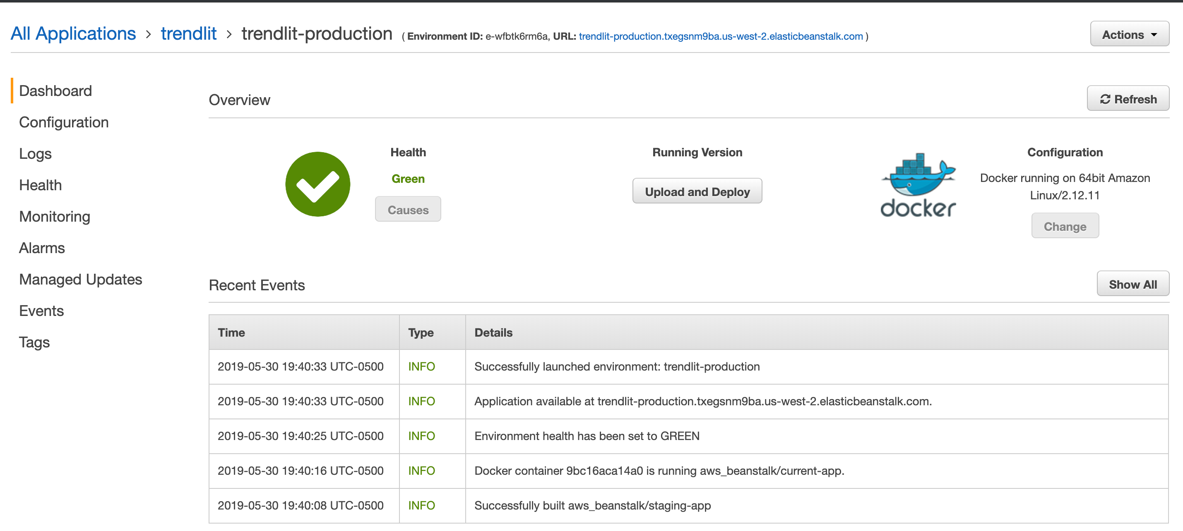Open Logs in the sidebar
Image resolution: width=1183 pixels, height=531 pixels.
[x=35, y=154]
